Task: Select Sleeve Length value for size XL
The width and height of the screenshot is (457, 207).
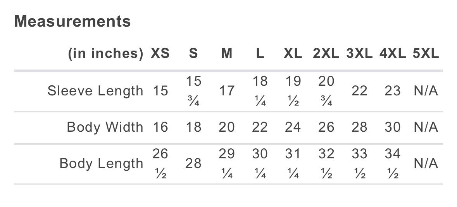Action: [x=293, y=91]
